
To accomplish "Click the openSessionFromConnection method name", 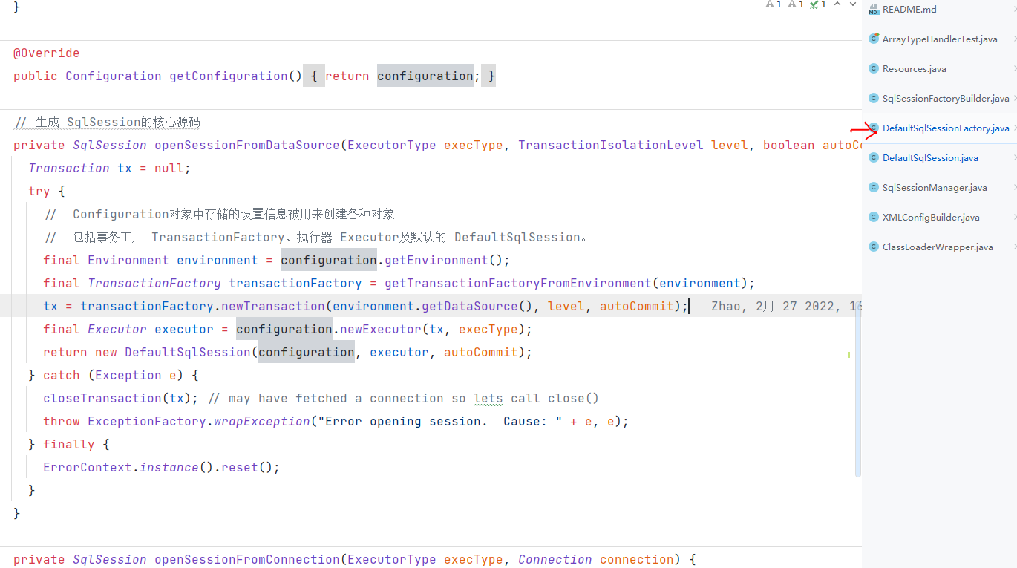I will [247, 560].
